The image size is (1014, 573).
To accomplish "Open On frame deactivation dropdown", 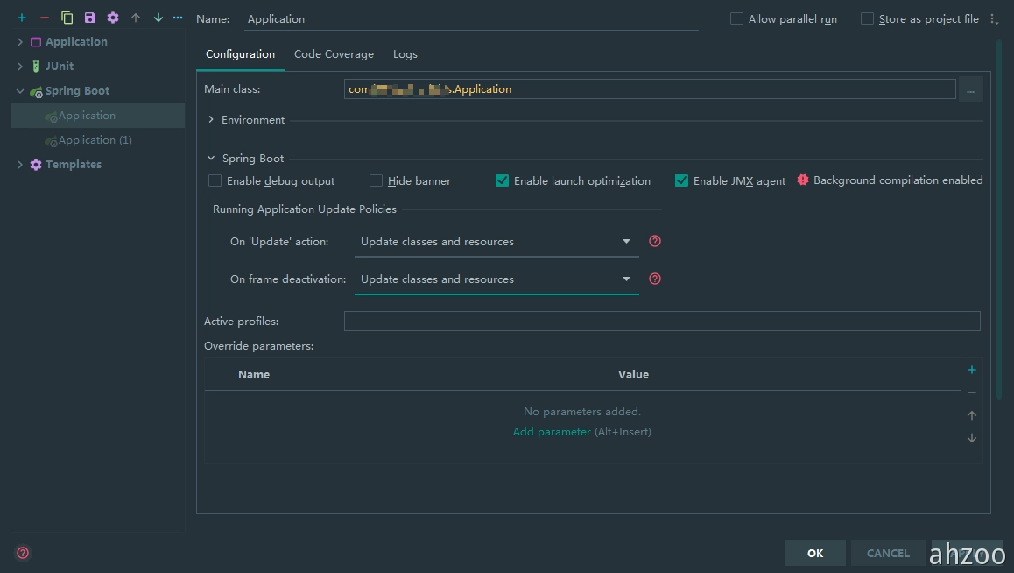I will [x=496, y=279].
